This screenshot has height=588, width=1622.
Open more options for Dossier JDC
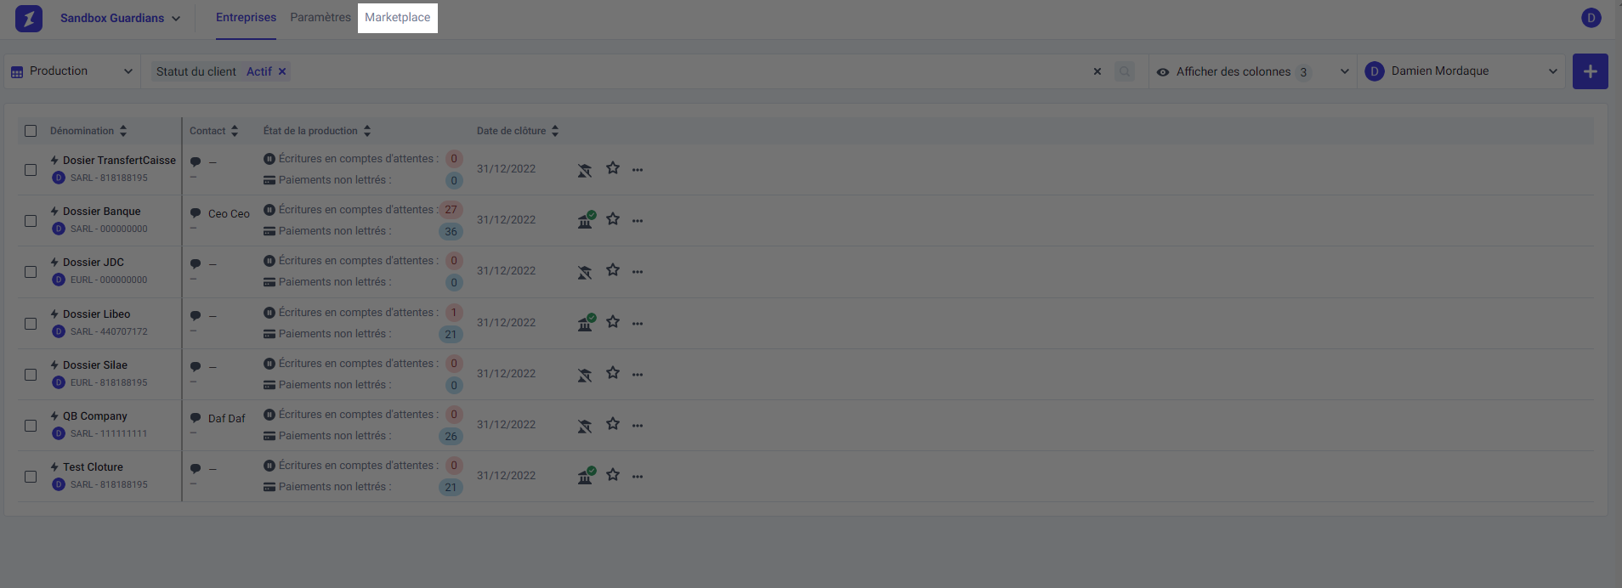point(638,272)
